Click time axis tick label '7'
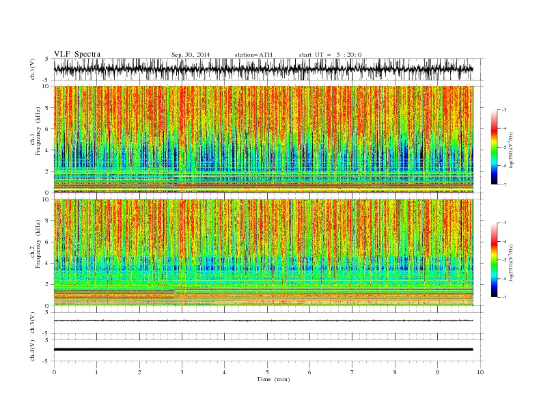 352,372
